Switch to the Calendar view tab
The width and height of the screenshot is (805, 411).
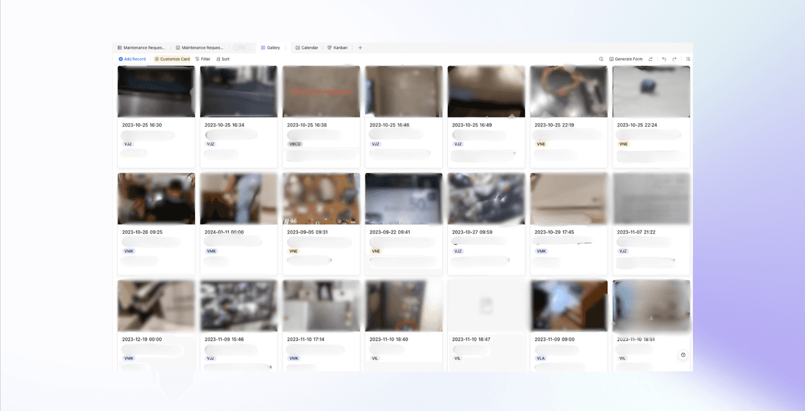pyautogui.click(x=307, y=48)
